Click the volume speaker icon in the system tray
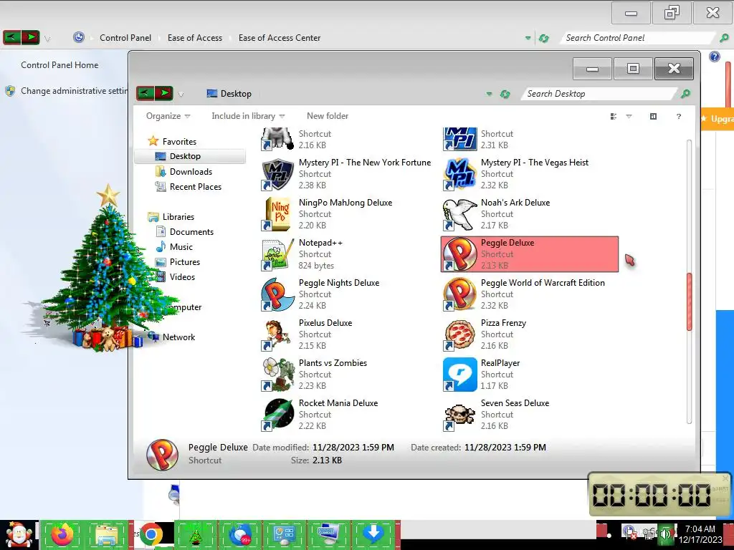The height and width of the screenshot is (550, 734). click(664, 534)
